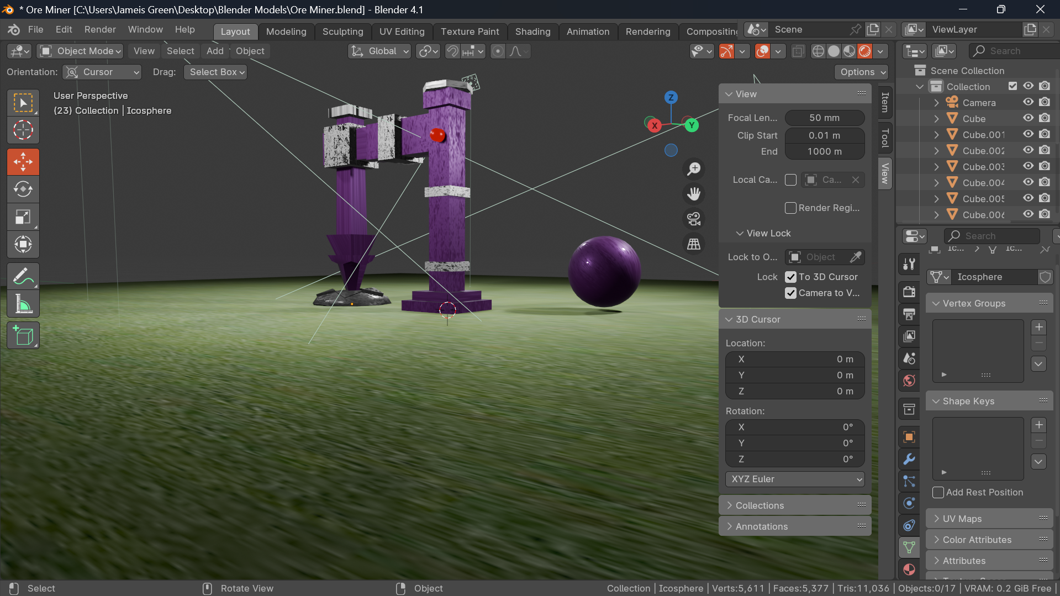Expand Cube.001 in the outliner
The height and width of the screenshot is (596, 1060).
(936, 134)
